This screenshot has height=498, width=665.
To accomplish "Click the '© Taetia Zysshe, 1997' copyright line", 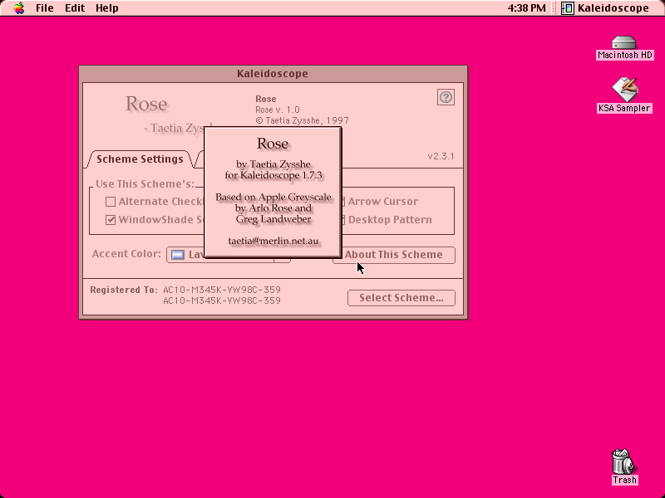I will pos(302,120).
